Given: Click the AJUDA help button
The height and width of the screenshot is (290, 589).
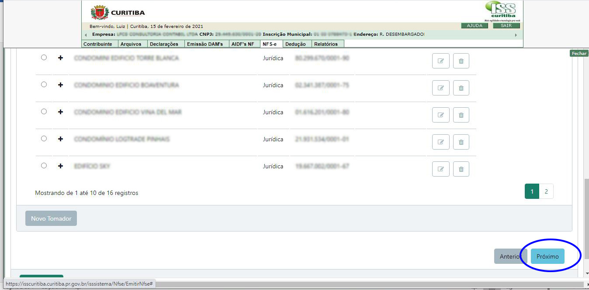Looking at the screenshot, I should (x=475, y=26).
